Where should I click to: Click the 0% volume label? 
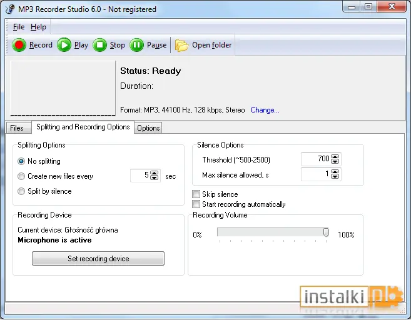click(197, 234)
